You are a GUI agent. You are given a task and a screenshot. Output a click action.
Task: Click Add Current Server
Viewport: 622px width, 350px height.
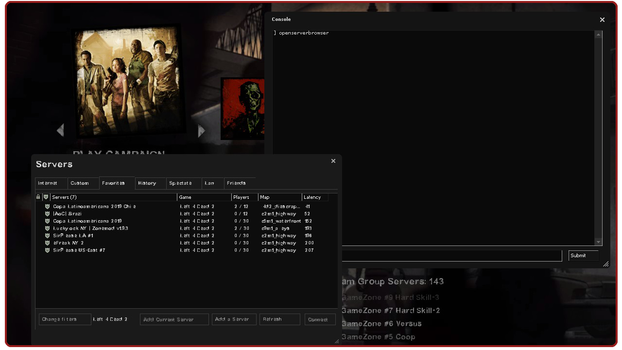coord(174,319)
